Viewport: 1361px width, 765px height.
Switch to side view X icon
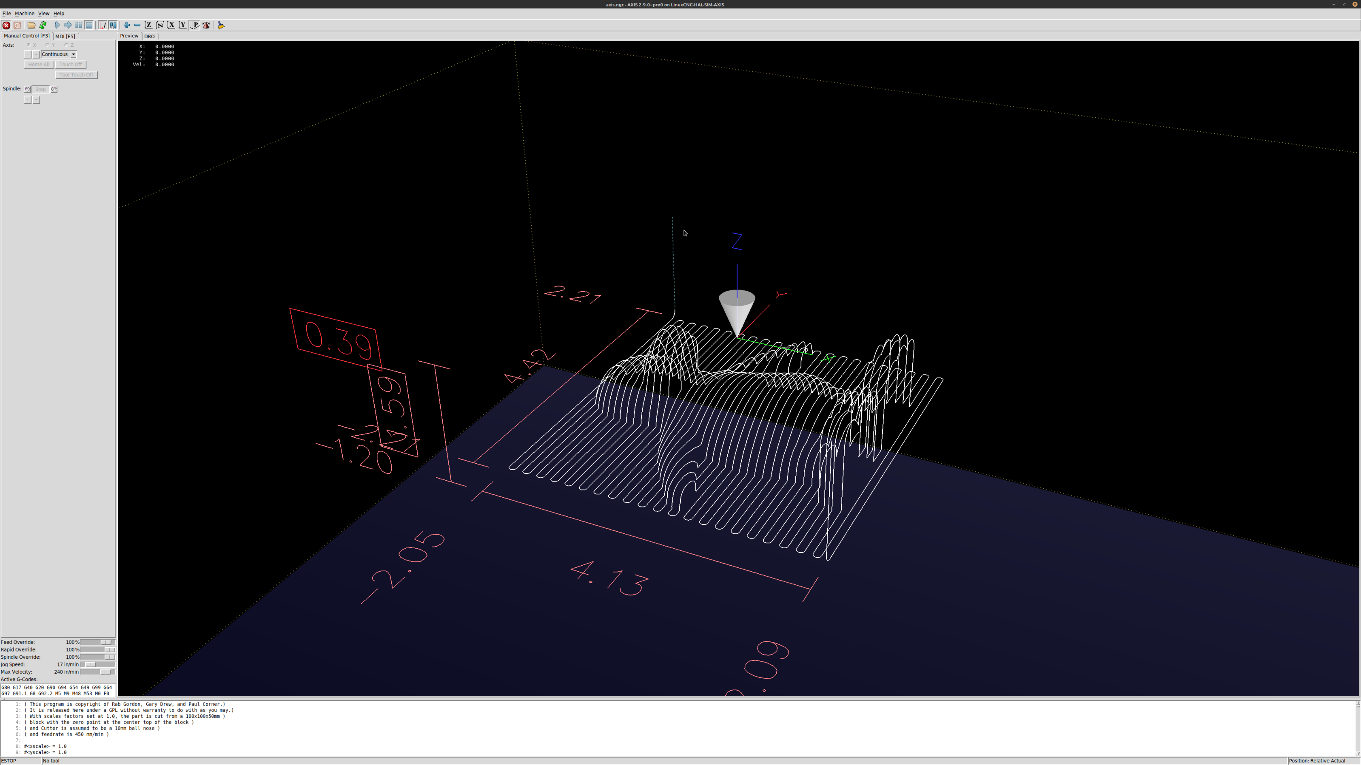click(x=171, y=25)
